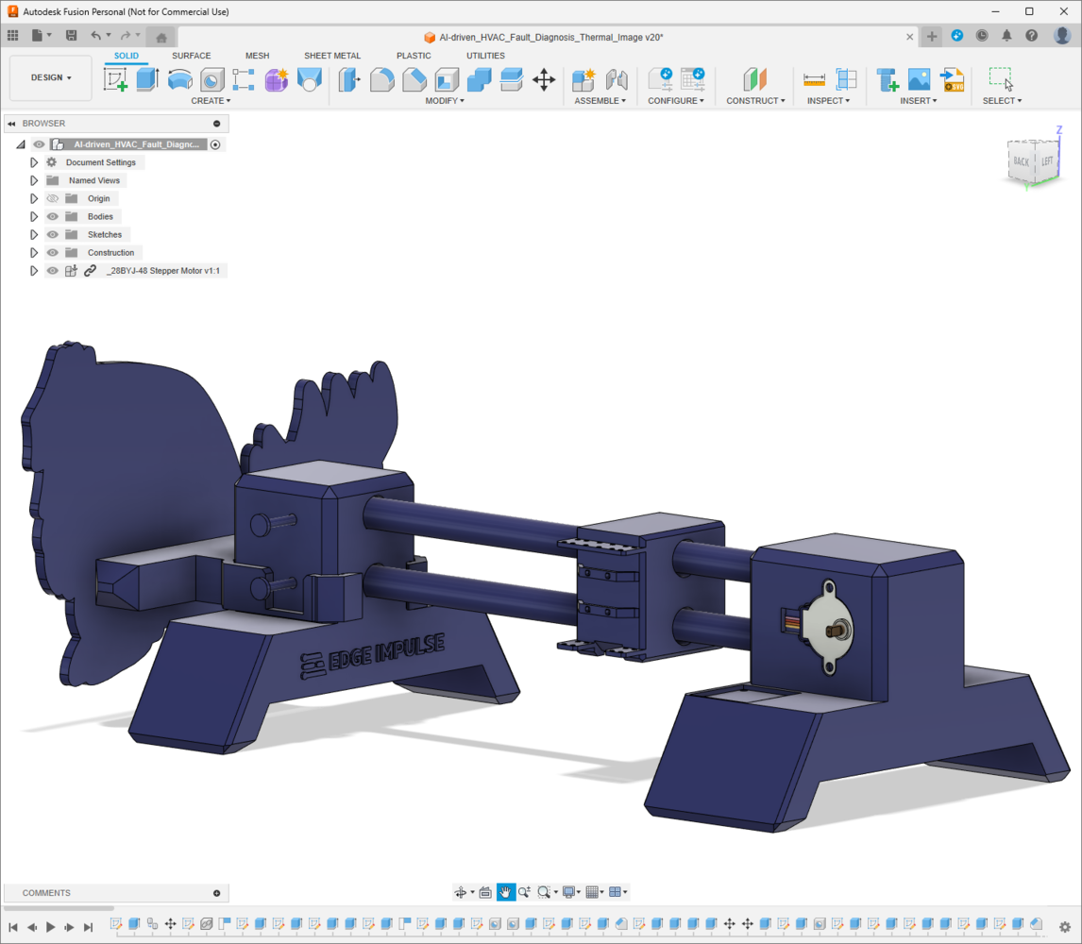Open the DESIGN workspace dropdown

[51, 78]
